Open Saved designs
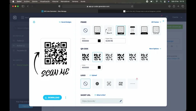Viewport: 196px width, 111px height. coord(65,22)
